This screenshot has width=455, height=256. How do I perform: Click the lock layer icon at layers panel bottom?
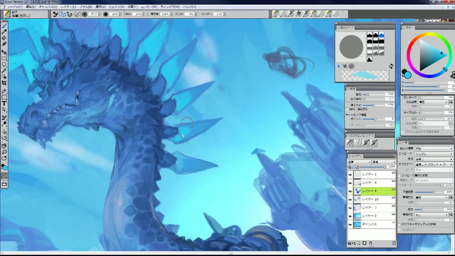(x=371, y=243)
